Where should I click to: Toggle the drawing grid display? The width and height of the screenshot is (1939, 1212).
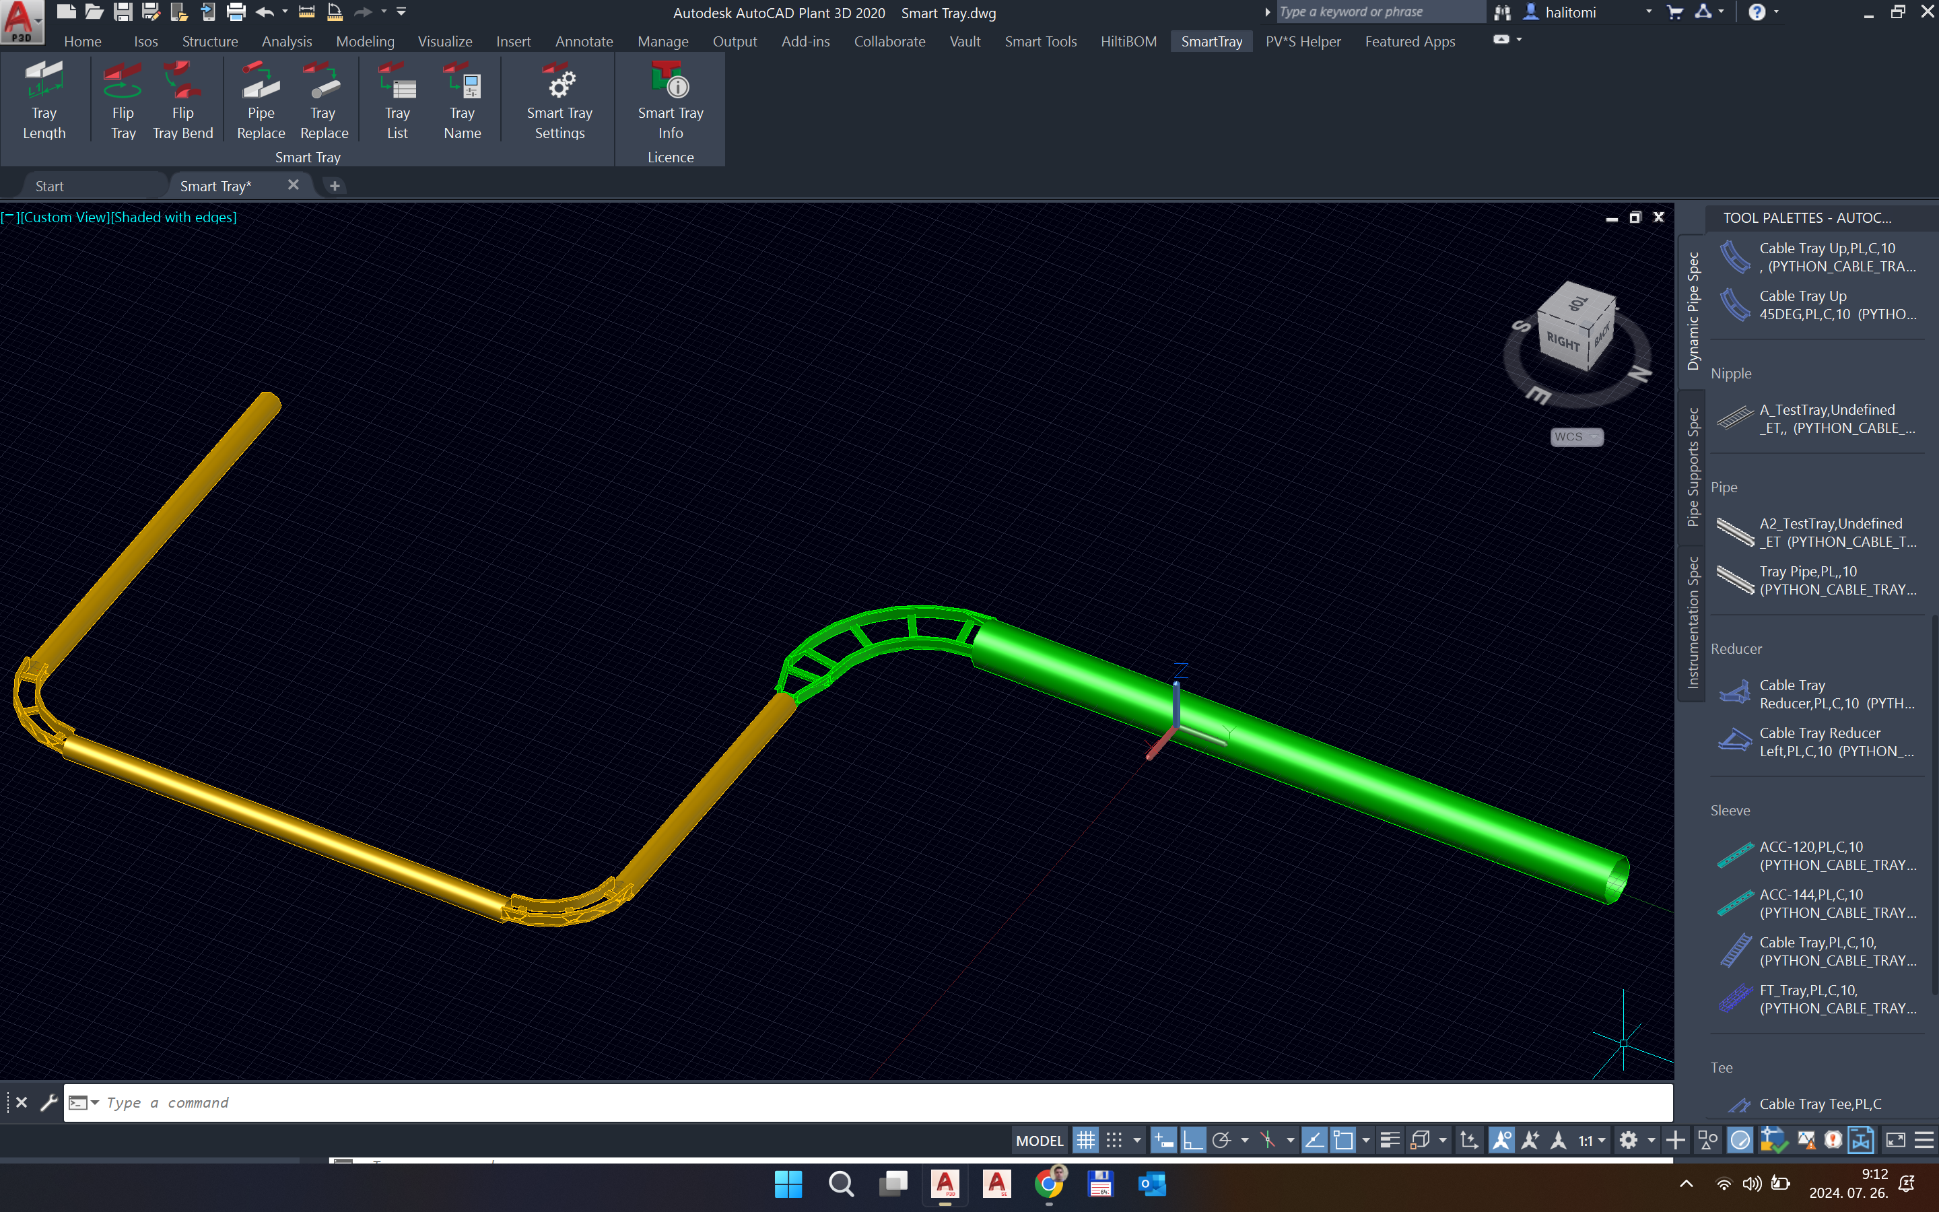tap(1085, 1140)
